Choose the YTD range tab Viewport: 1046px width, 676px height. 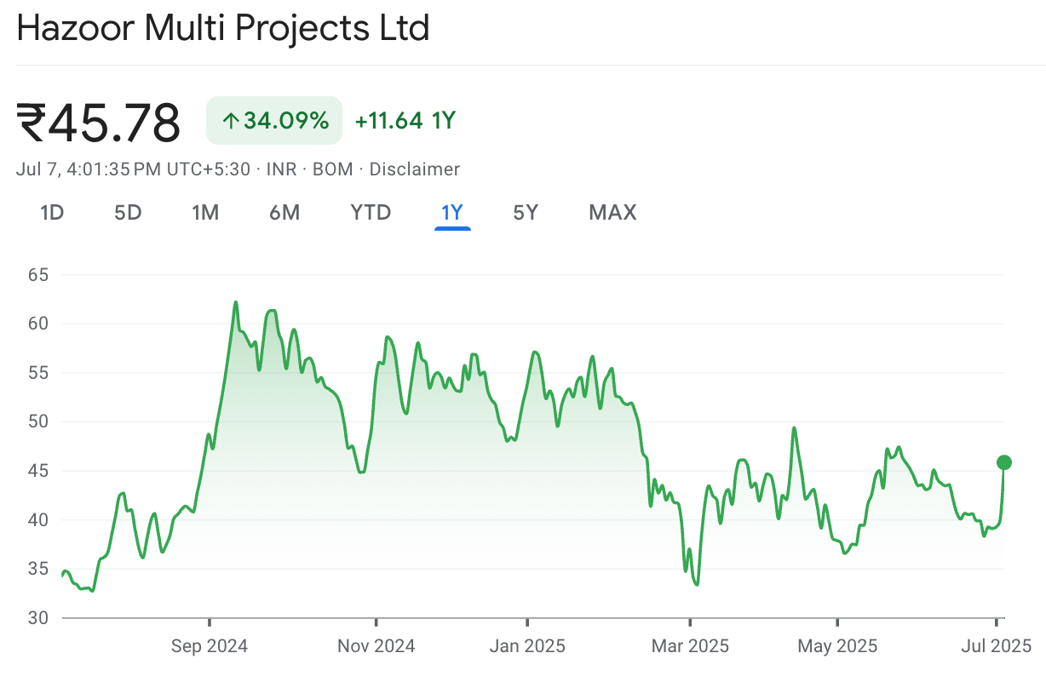click(371, 212)
